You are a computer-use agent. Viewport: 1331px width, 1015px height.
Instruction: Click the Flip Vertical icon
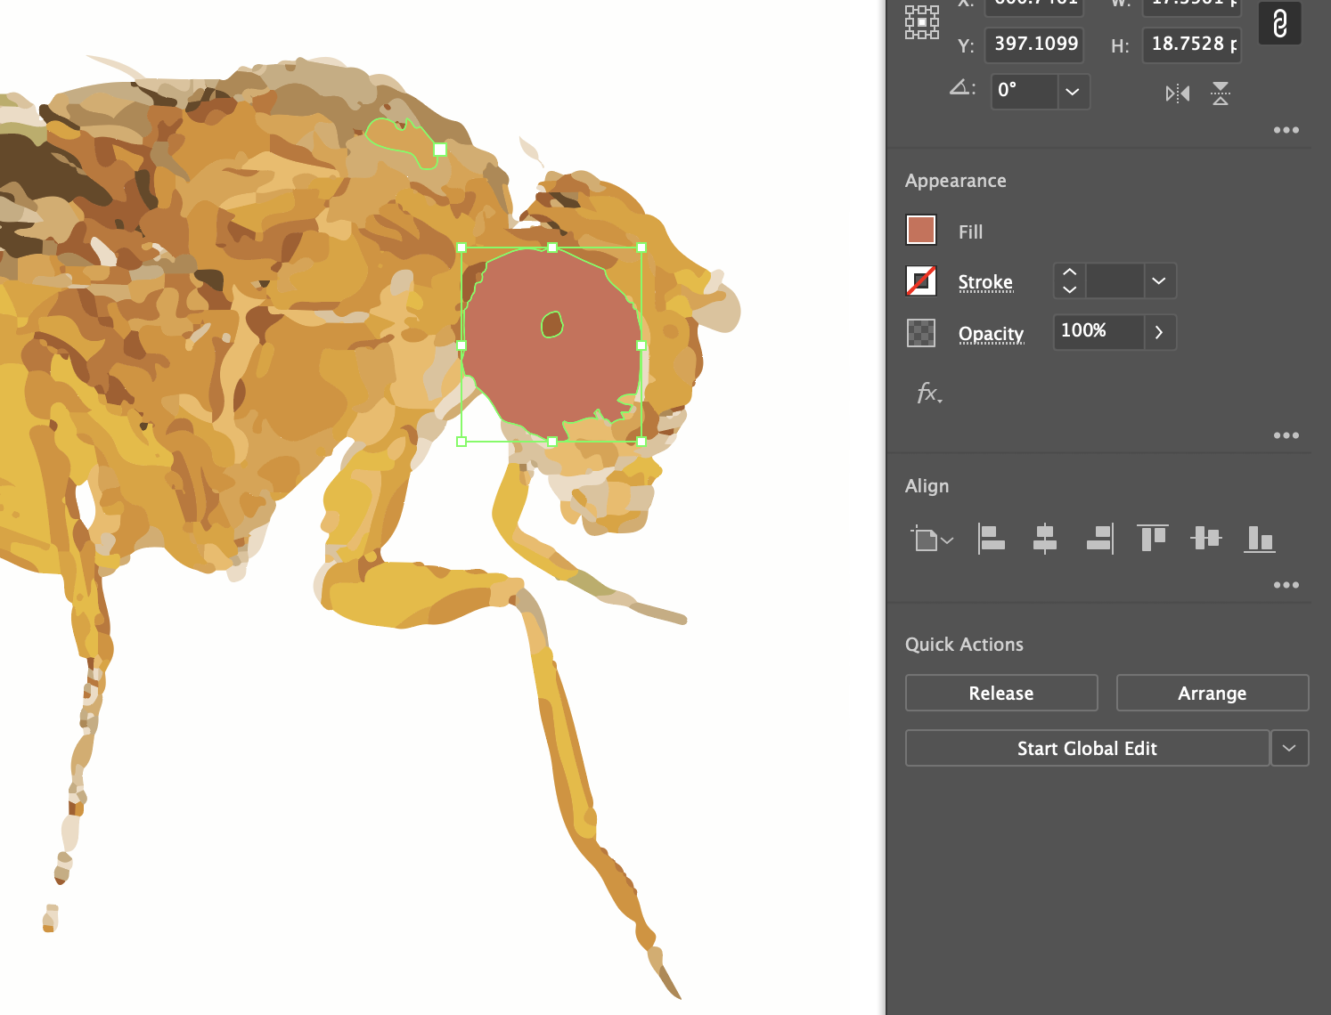pyautogui.click(x=1221, y=93)
